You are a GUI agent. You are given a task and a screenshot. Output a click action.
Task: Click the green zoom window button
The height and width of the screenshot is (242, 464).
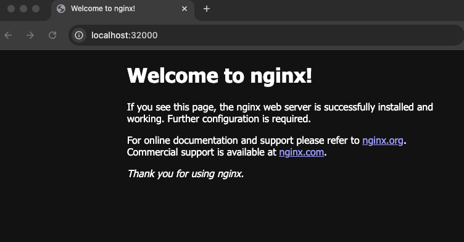(x=36, y=9)
